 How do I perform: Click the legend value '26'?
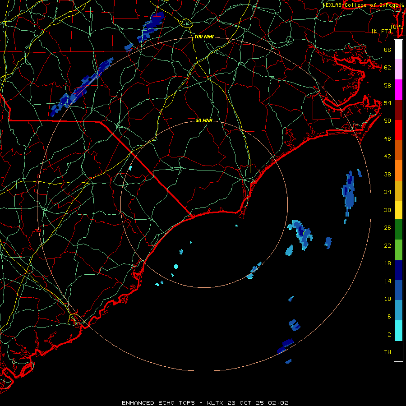coord(388,228)
